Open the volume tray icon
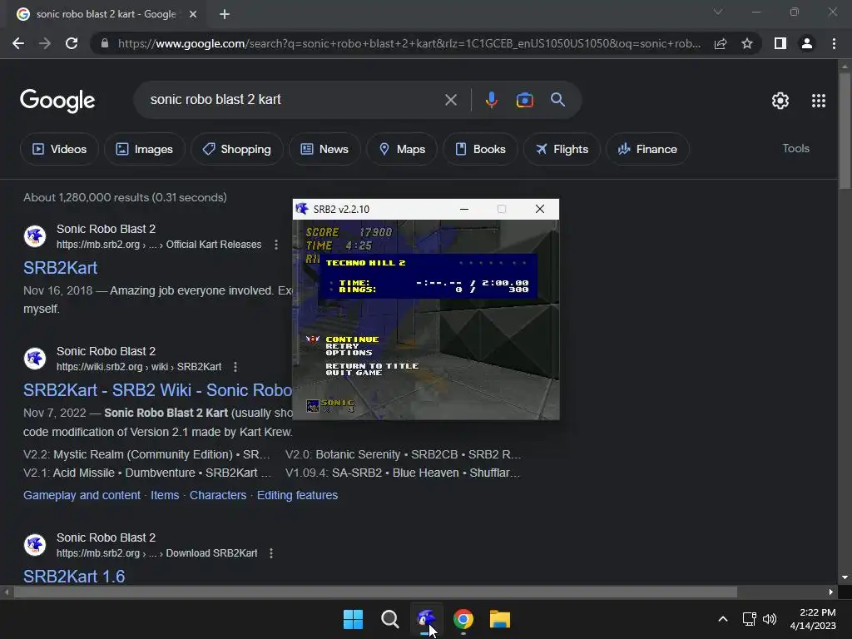This screenshot has width=852, height=639. 770,619
